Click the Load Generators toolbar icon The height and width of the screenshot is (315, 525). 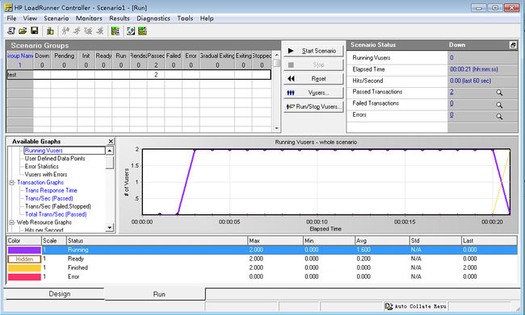[x=50, y=31]
